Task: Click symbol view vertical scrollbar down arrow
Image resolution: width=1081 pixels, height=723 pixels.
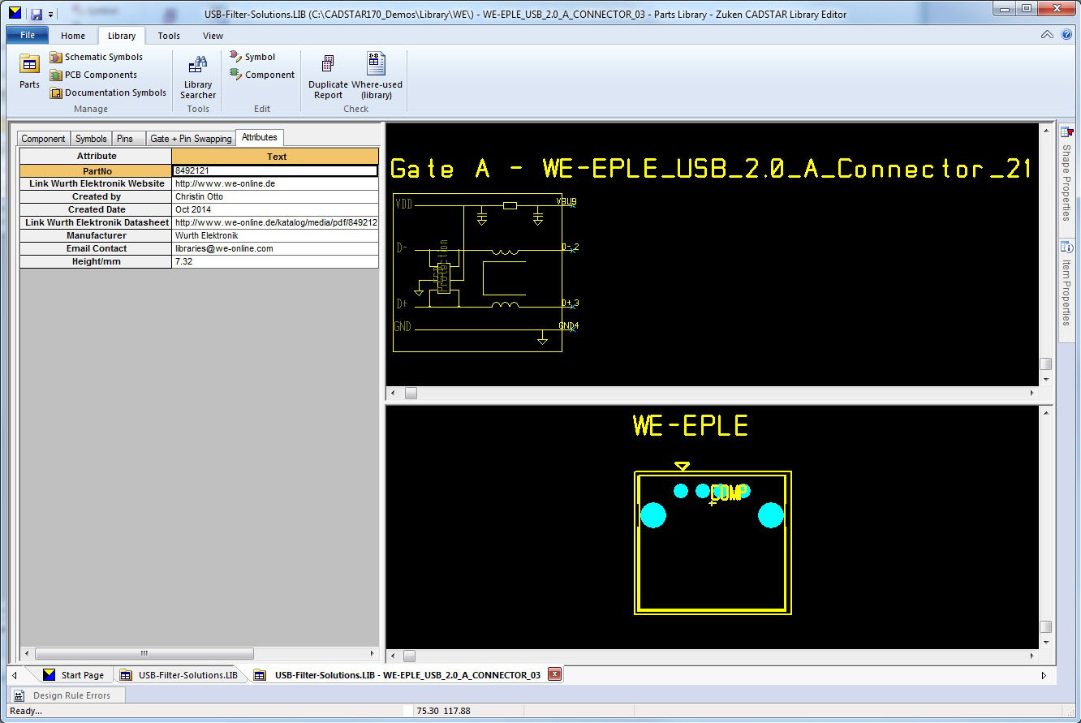Action: pos(1046,379)
